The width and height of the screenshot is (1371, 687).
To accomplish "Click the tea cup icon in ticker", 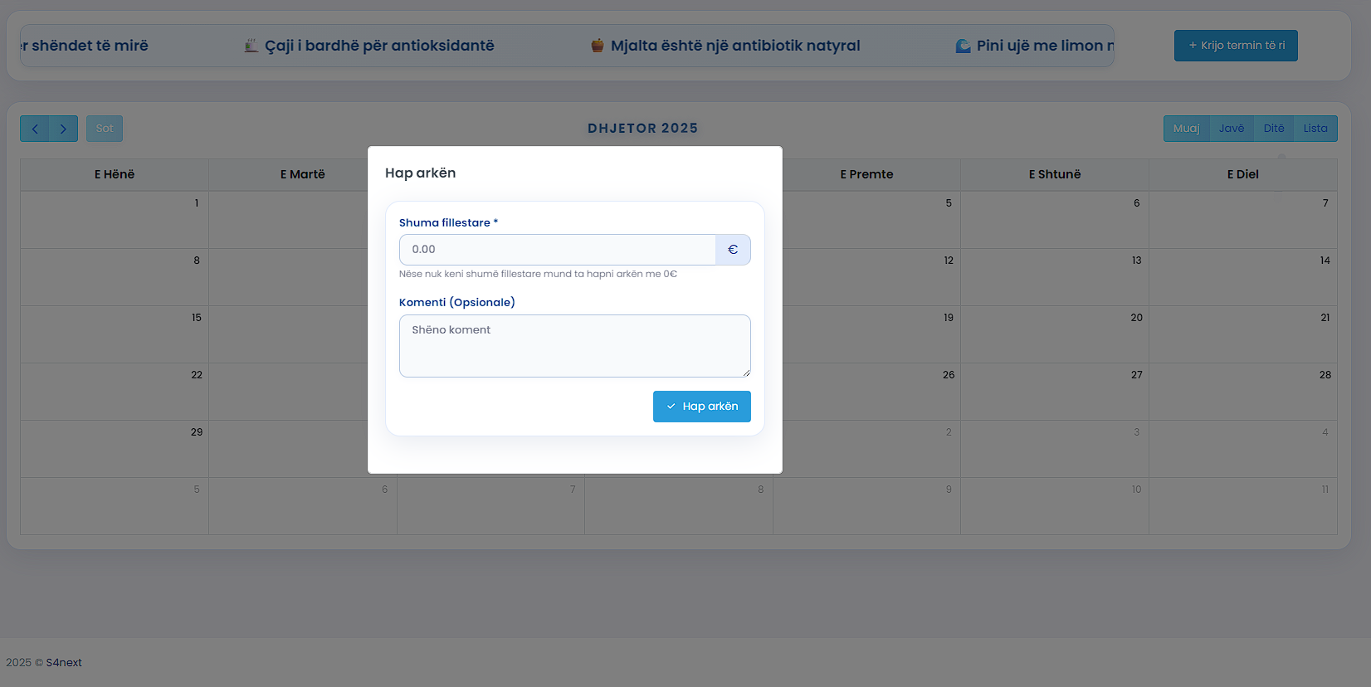I will click(251, 46).
